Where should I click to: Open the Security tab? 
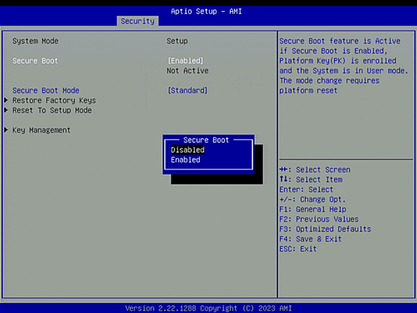click(x=137, y=21)
